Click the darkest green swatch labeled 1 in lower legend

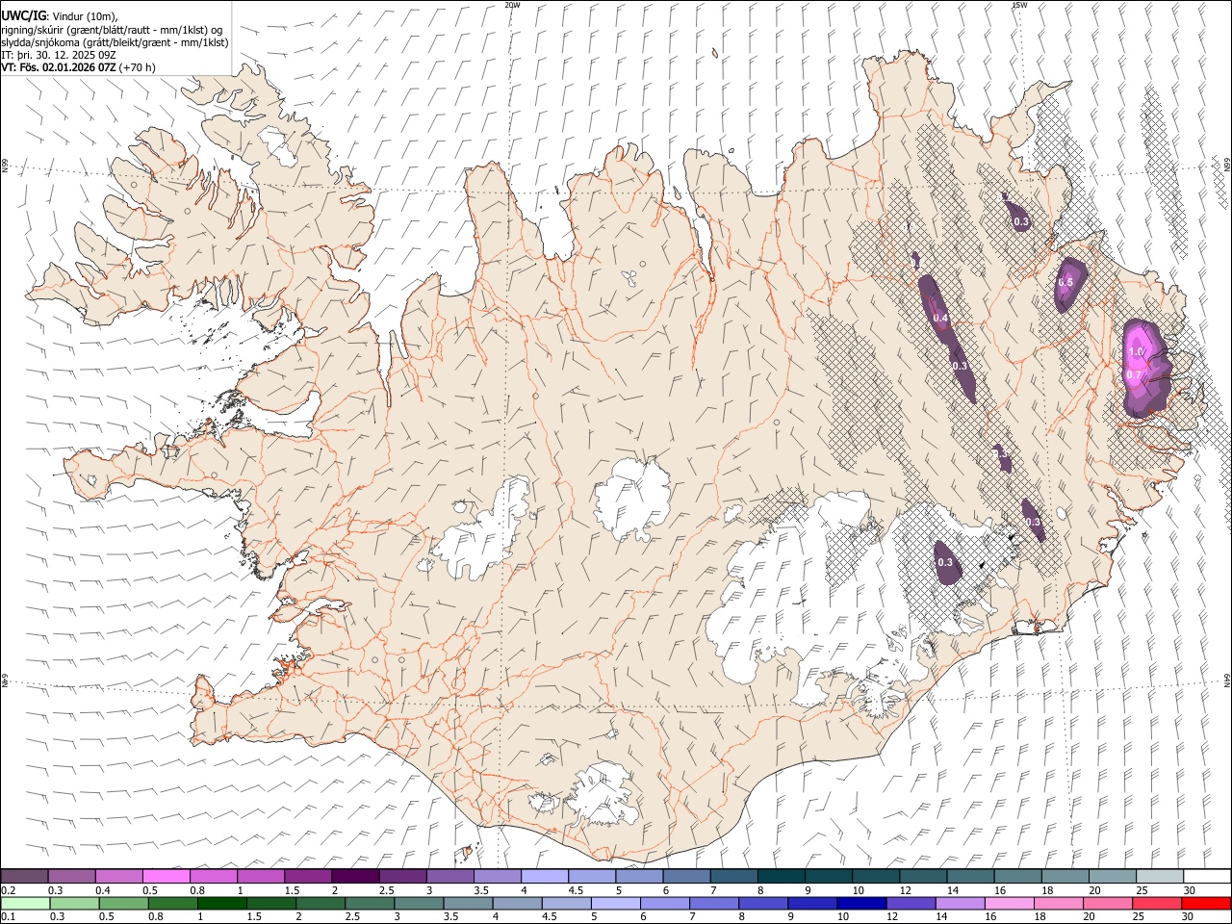click(x=221, y=903)
